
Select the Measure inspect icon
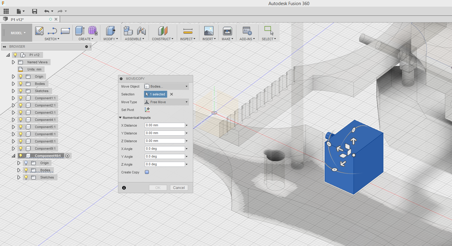(188, 31)
